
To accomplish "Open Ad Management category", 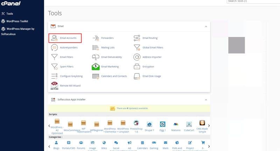I will (129, 146).
